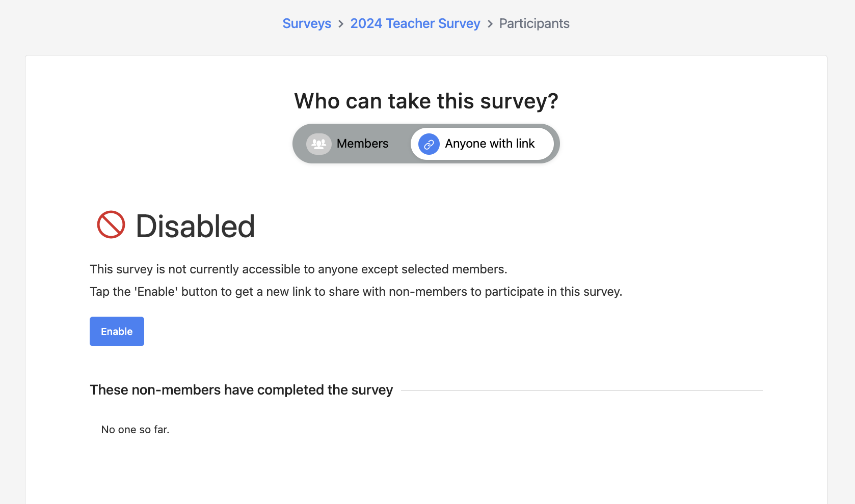855x504 pixels.
Task: Click the Disabled status heading
Action: 195,226
